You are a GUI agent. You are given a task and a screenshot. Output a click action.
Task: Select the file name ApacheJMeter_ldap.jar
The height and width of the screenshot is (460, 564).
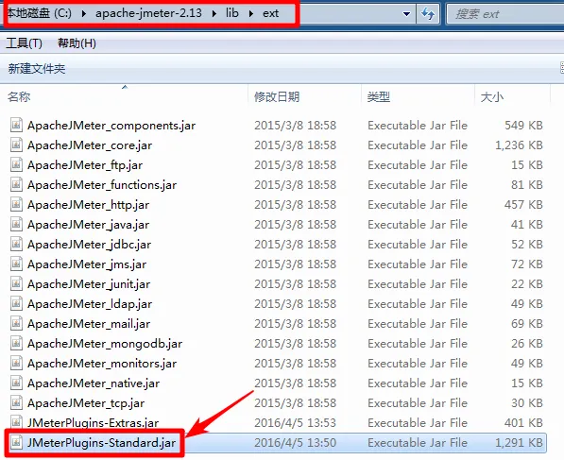90,304
